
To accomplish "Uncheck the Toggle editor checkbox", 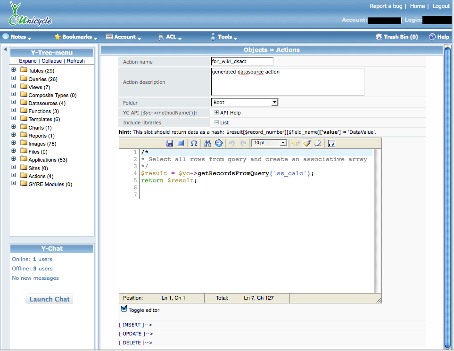I will tap(124, 309).
